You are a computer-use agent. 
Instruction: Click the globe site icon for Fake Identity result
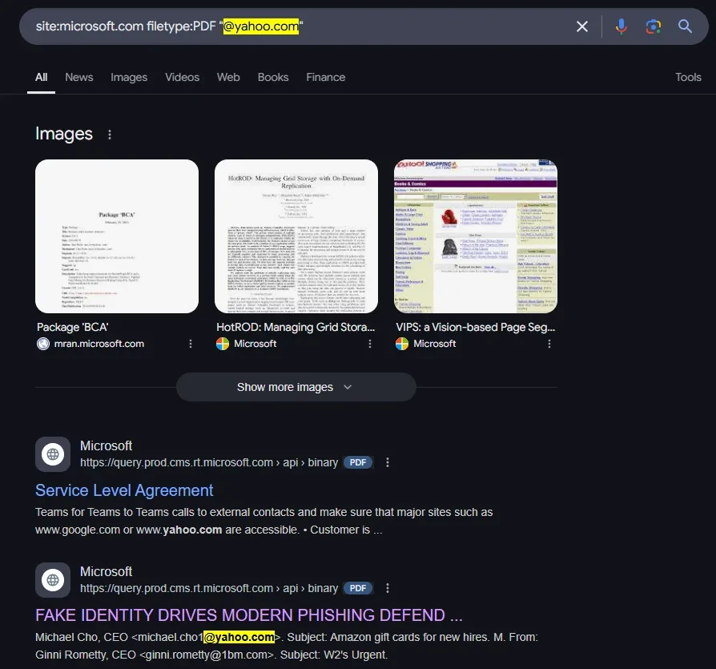point(53,580)
